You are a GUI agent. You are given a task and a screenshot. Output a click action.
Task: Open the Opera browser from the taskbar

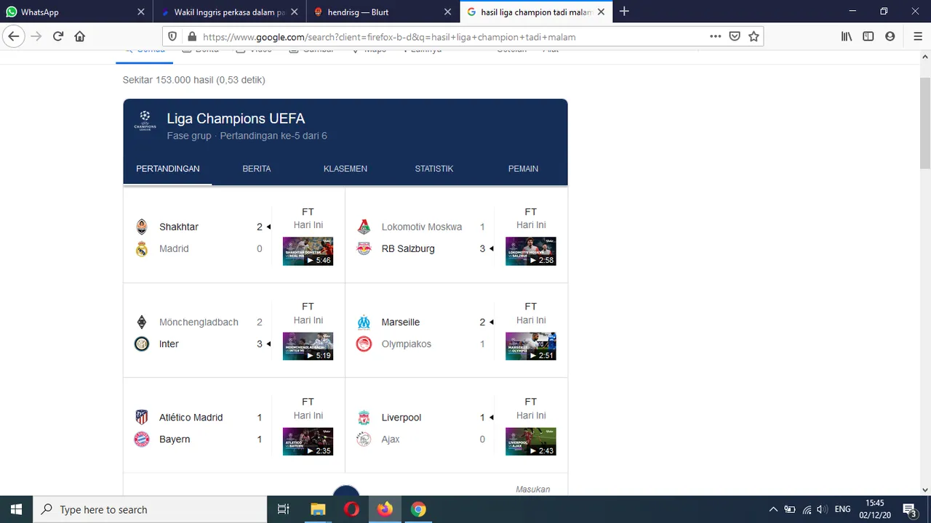tap(351, 509)
